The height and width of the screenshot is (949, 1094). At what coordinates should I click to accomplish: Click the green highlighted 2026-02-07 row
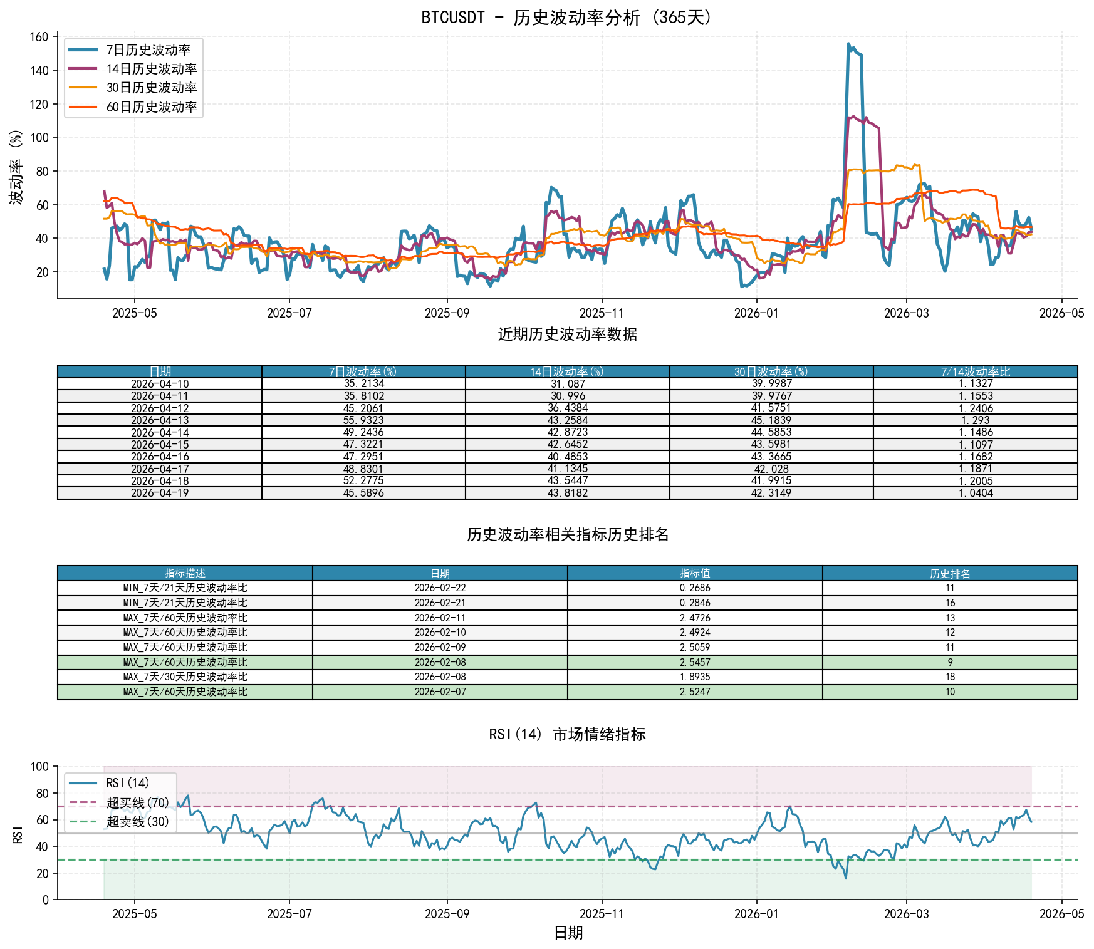point(568,692)
